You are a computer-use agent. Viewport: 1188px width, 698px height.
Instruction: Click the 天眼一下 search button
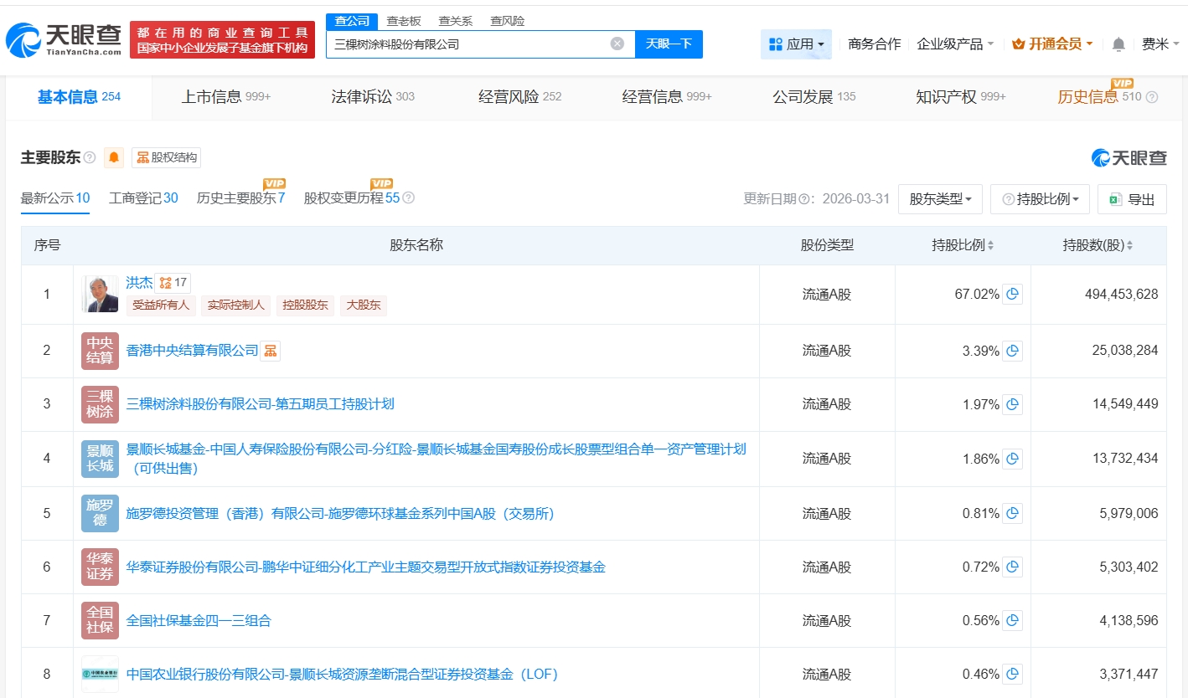669,44
